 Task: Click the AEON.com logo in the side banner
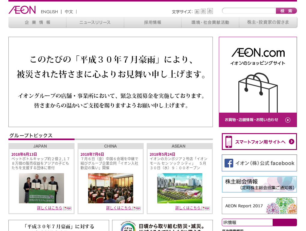click(258, 53)
